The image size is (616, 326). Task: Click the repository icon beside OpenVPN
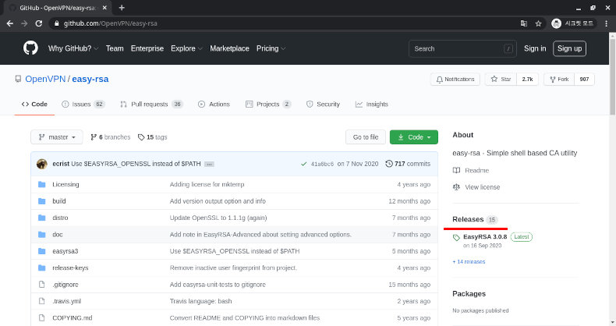pos(18,79)
